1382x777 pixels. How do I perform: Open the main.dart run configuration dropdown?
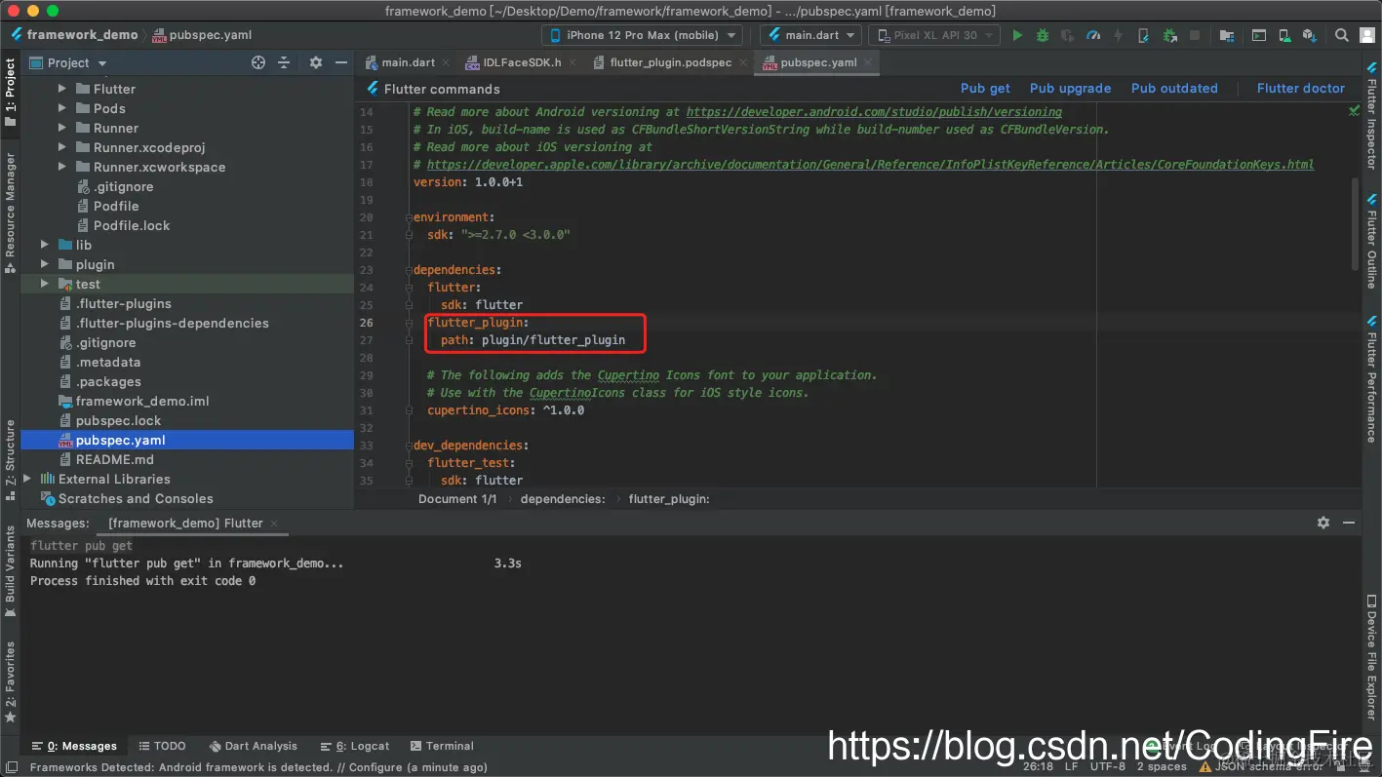(811, 35)
